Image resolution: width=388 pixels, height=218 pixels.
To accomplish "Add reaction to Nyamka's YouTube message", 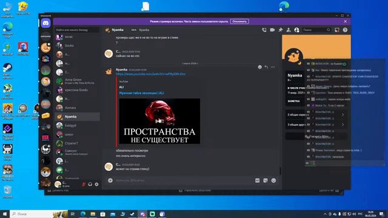I will pyautogui.click(x=259, y=67).
